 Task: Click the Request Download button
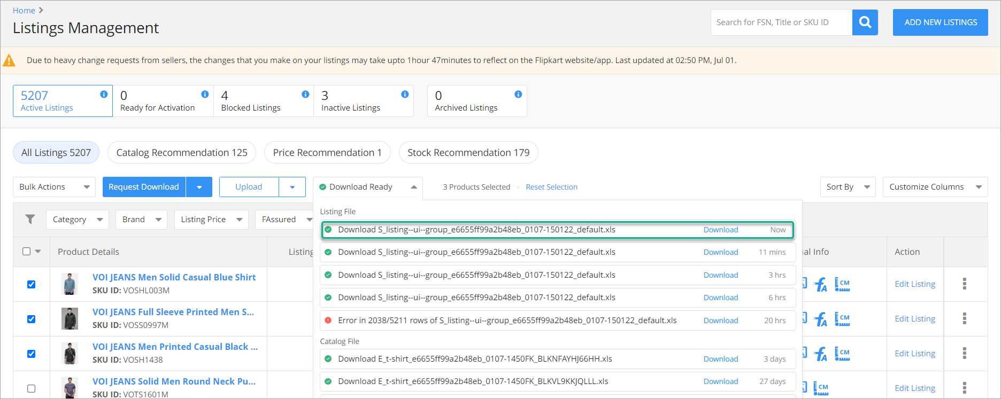(x=144, y=187)
